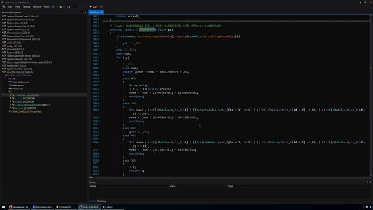Screen dimensions: 373x210
Task: Expand System.Private.Xml assembly node
Action: pyautogui.click(x=2, y=26)
